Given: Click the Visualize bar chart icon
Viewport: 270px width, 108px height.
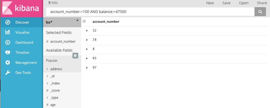Looking at the screenshot, I should coord(8,32).
